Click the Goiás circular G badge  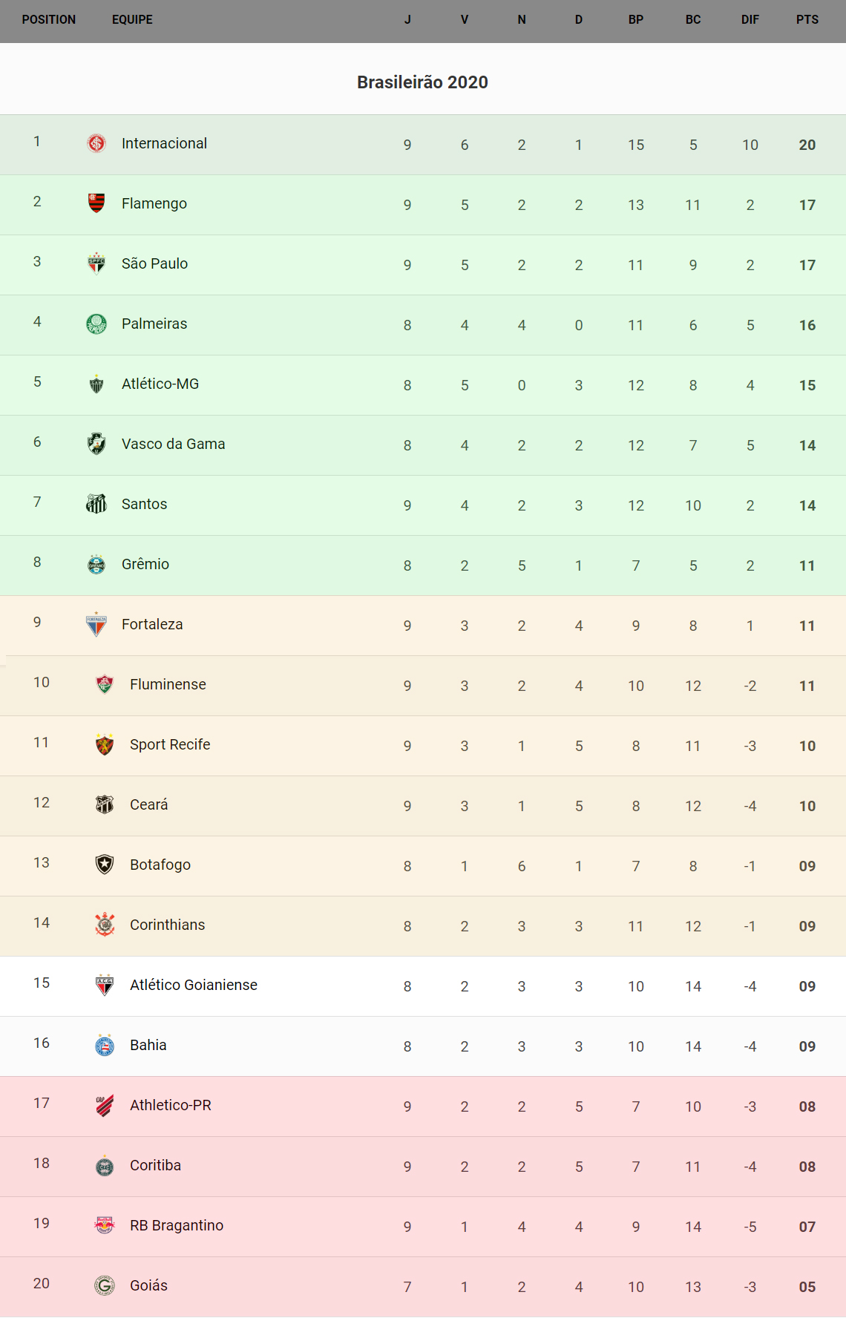point(105,1285)
